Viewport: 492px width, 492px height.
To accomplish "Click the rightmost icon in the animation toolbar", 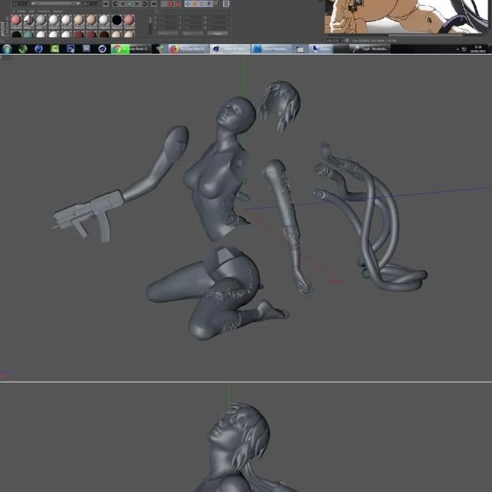I will [226, 4].
